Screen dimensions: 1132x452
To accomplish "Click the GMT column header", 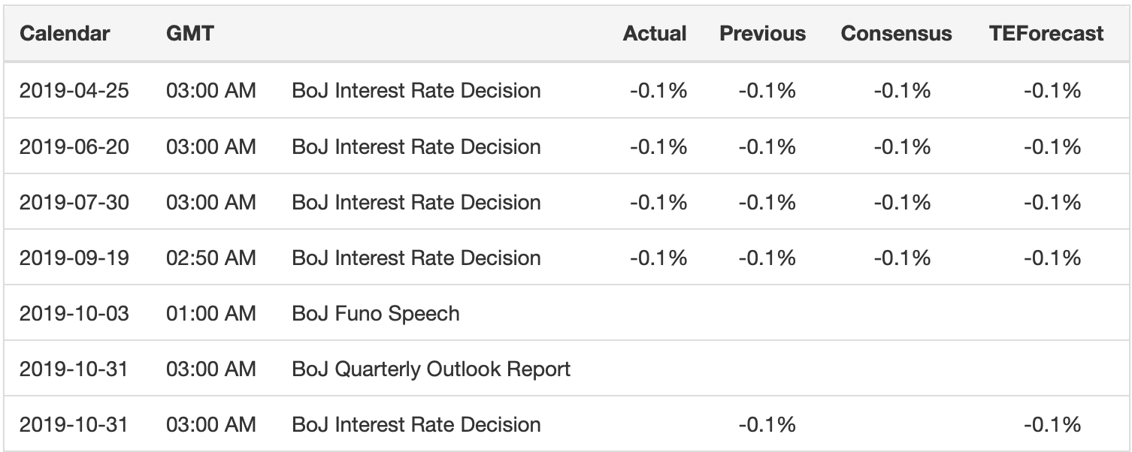I will (189, 34).
